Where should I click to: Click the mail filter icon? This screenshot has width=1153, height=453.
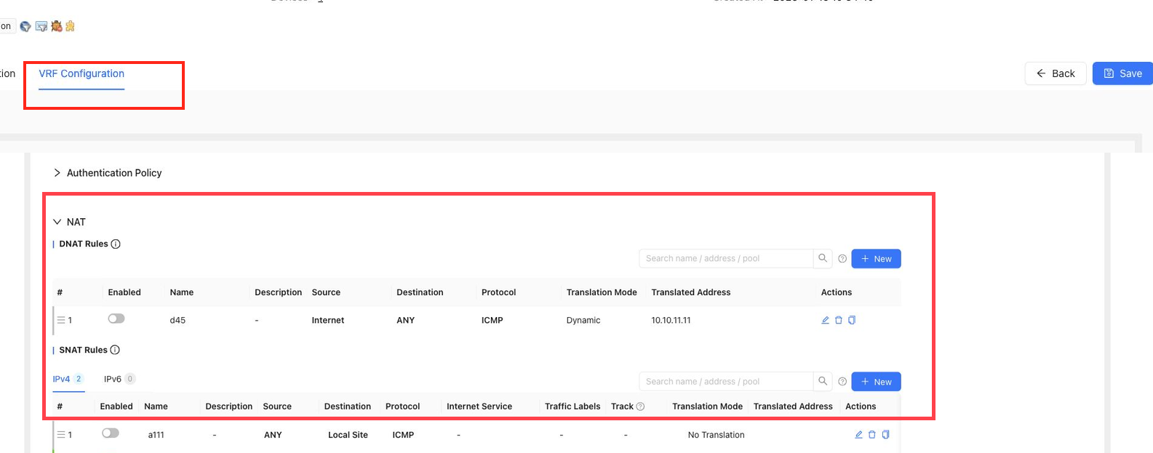point(41,26)
